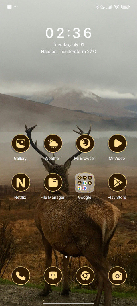Tap the 02:36 clock widget
The image size is (137, 306).
point(68,33)
